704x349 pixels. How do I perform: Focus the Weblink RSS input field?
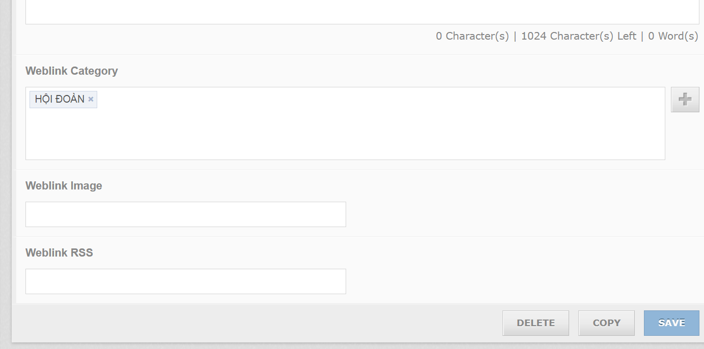coord(185,281)
